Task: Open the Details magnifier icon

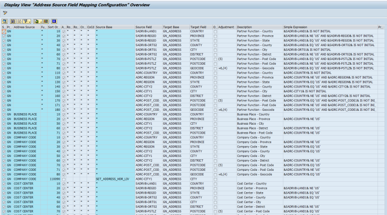Action: [x=4, y=21]
